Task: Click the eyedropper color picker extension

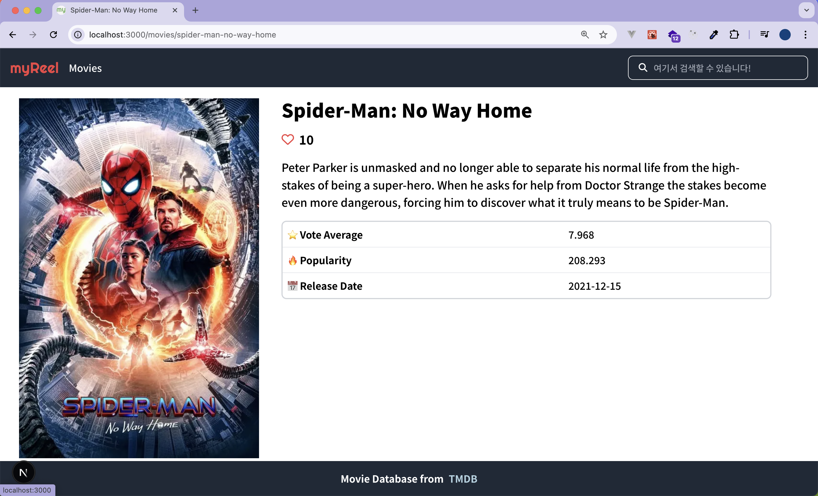Action: click(x=714, y=35)
